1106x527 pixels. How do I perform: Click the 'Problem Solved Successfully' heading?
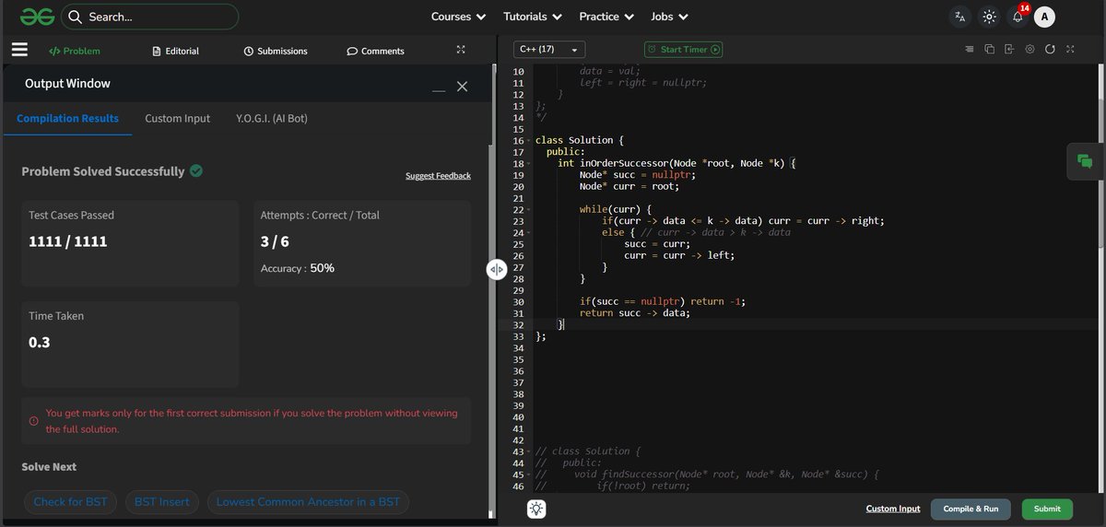pos(103,171)
